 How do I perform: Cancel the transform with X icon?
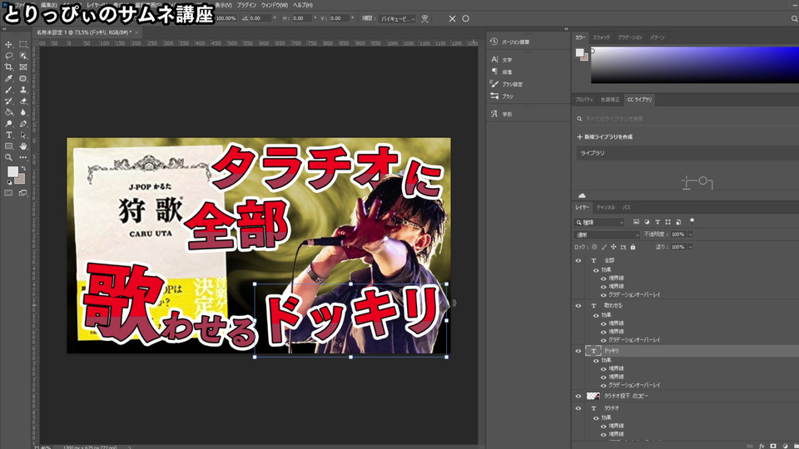pos(452,18)
